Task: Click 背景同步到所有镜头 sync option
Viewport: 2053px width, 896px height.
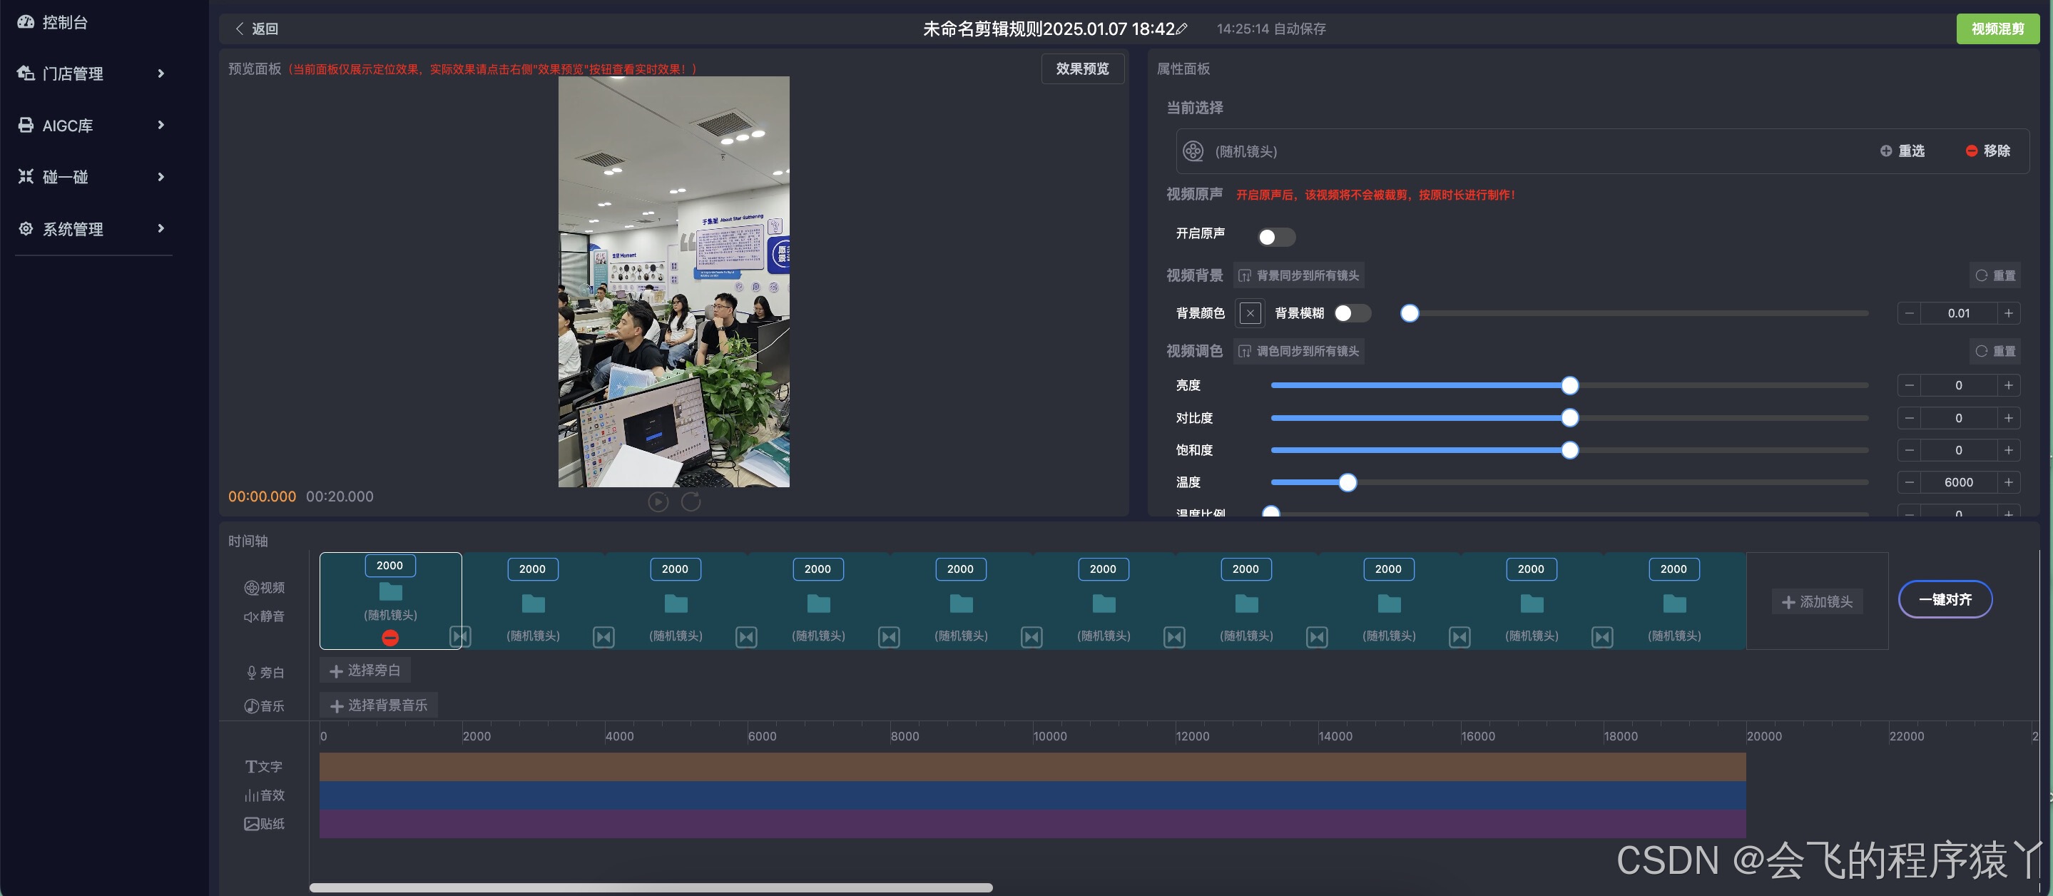Action: [1298, 275]
